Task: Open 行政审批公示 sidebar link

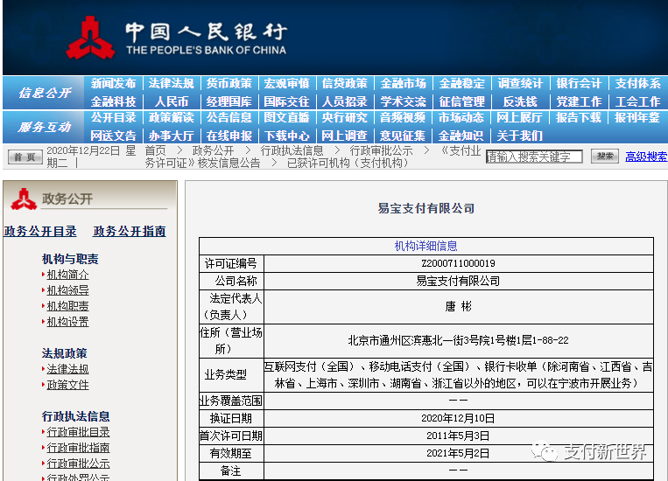Action: pyautogui.click(x=78, y=464)
